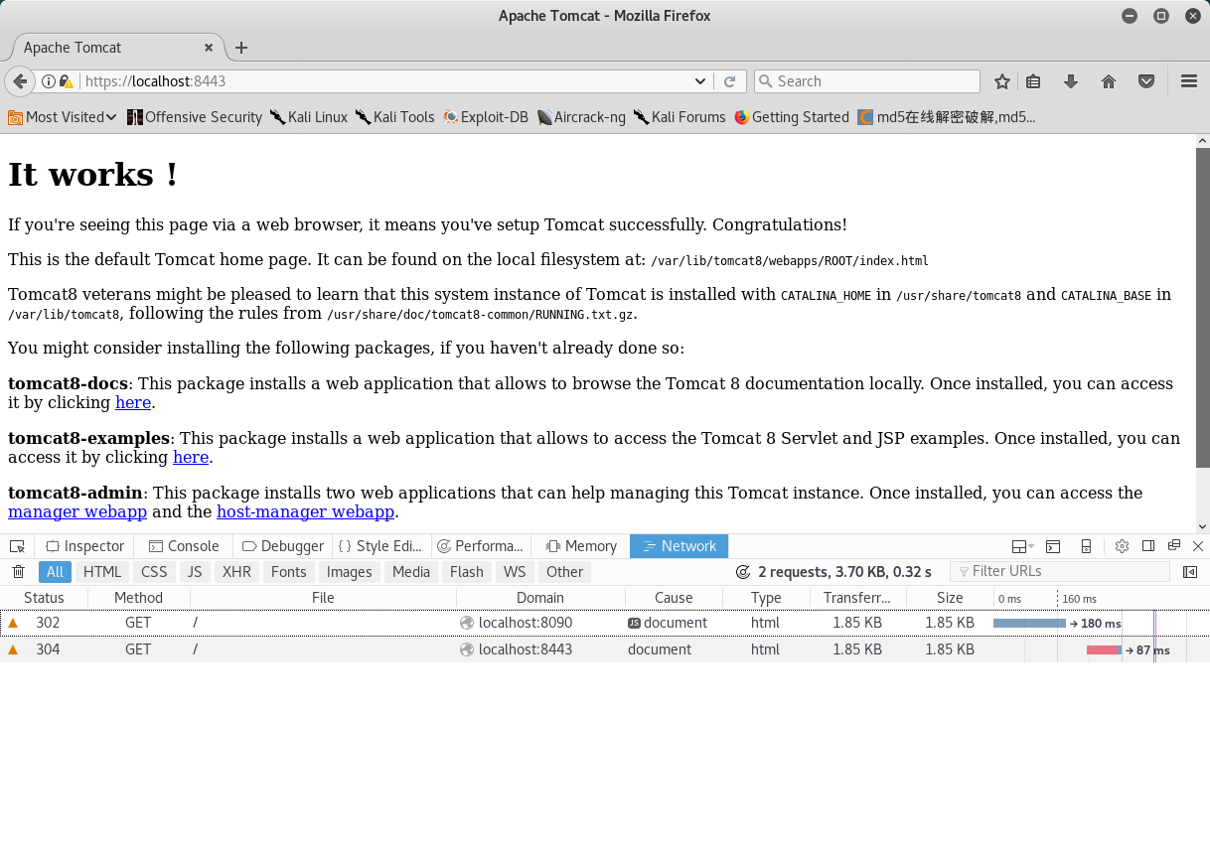Open developer tools settings gear

[x=1123, y=546]
